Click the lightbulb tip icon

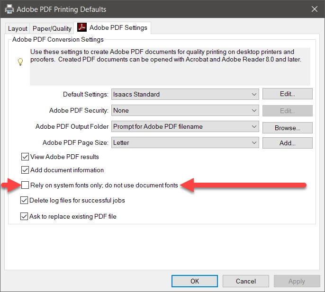pos(20,62)
